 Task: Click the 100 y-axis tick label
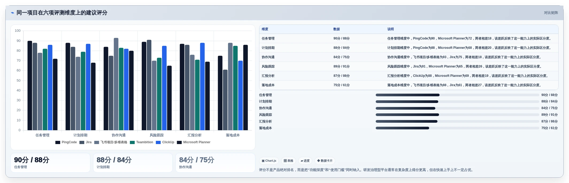(x=18, y=31)
